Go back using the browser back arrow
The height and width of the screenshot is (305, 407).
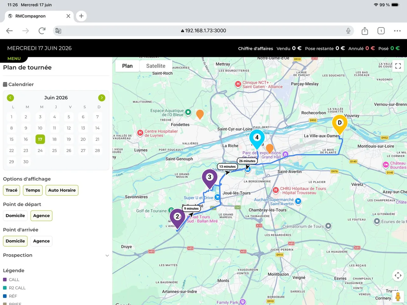[x=10, y=31]
